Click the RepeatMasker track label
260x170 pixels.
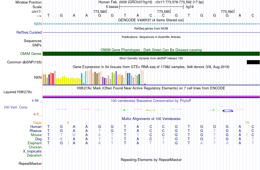pos(30,163)
